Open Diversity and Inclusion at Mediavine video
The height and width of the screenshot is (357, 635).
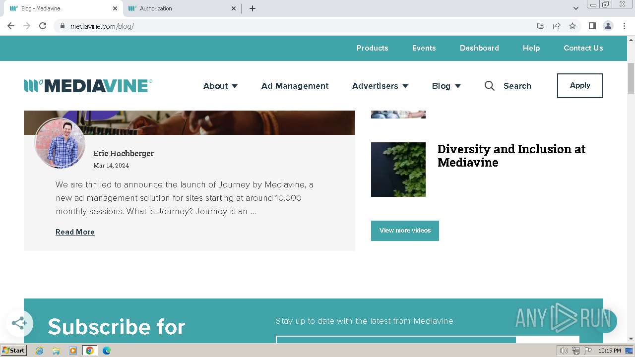coord(511,156)
